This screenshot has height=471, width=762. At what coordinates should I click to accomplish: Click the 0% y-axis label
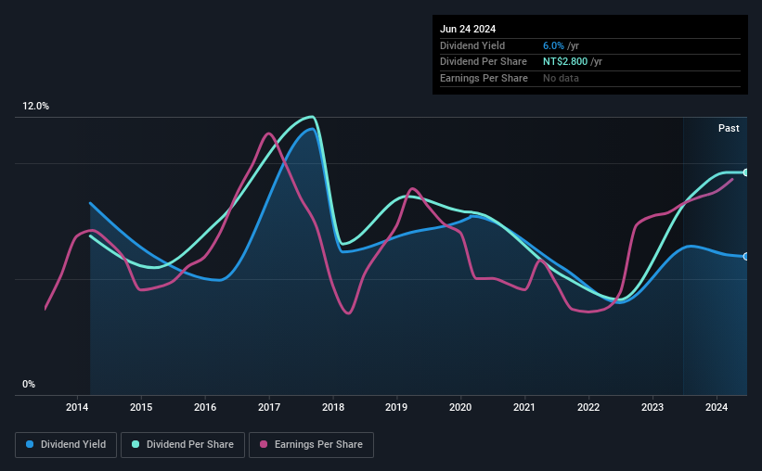[29, 384]
